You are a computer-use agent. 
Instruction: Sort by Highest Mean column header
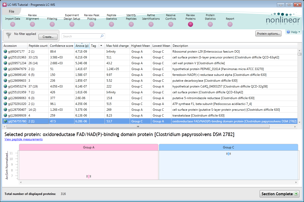click(x=141, y=46)
